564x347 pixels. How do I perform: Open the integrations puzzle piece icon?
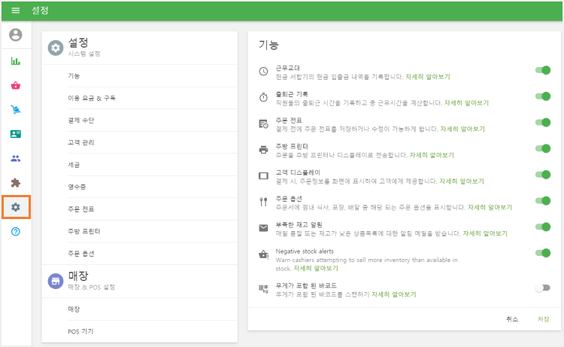click(15, 182)
